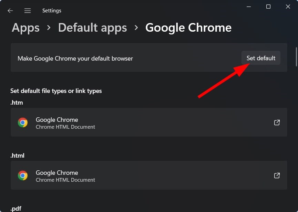This screenshot has width=298, height=212.
Task: Go back using the Settings back arrow
Action: pyautogui.click(x=10, y=11)
